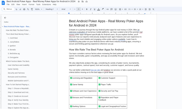This screenshot has height=109, width=182.
Task: Insert a link from toolbar
Action: coord(108,9)
